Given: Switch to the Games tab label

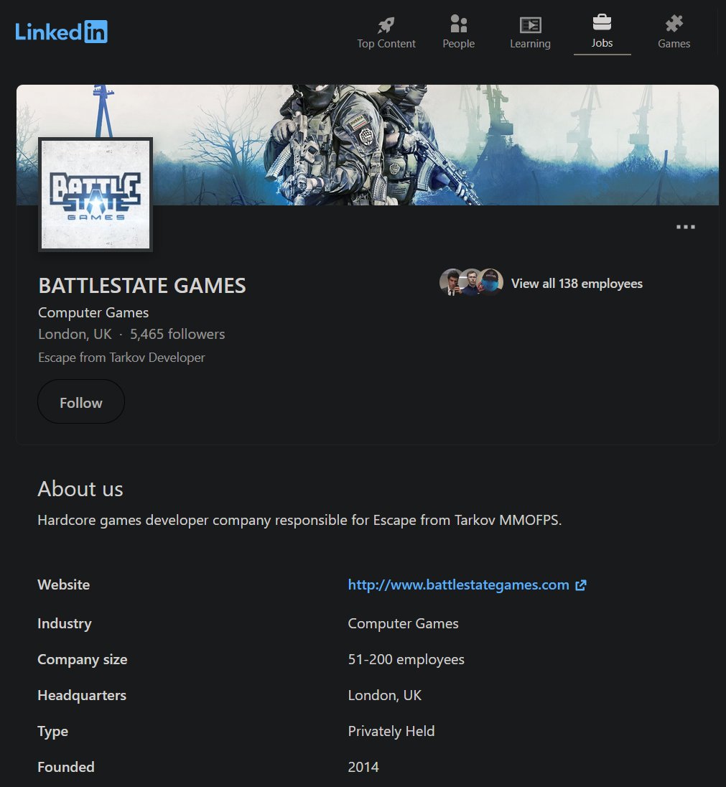Looking at the screenshot, I should click(674, 44).
